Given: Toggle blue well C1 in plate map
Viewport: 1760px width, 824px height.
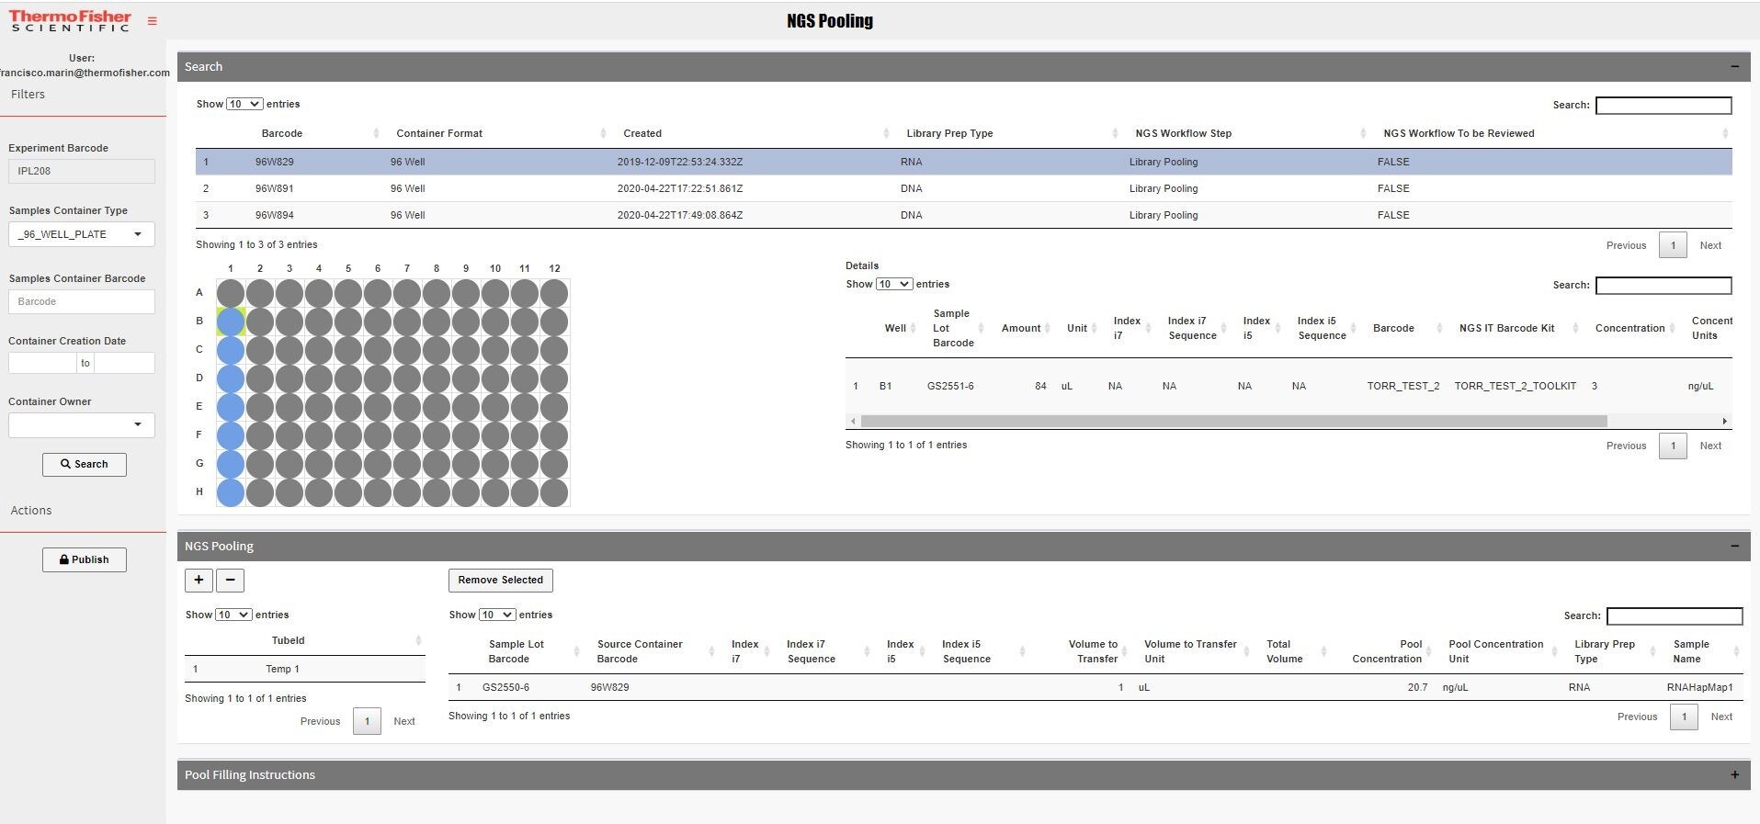Looking at the screenshot, I should (x=231, y=350).
